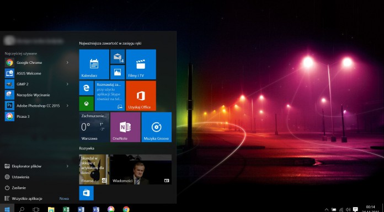This screenshot has height=212, width=384.
Task: Launch Excel from taskbar
Action: (66, 210)
